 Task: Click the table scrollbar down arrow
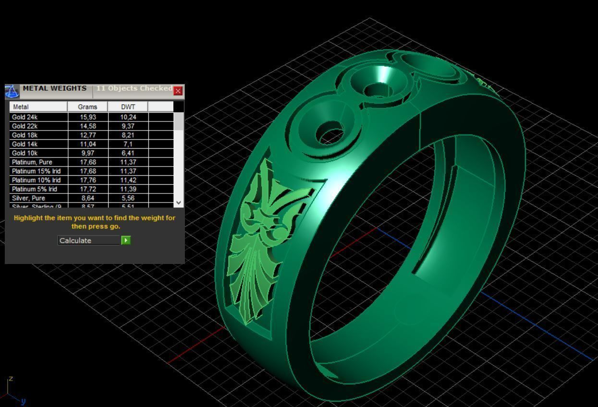[x=179, y=203]
